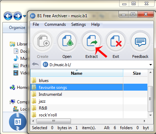This screenshot has width=156, height=134.
Task: Click the Homegroup icon in Explorer sidebar
Action: 12,87
